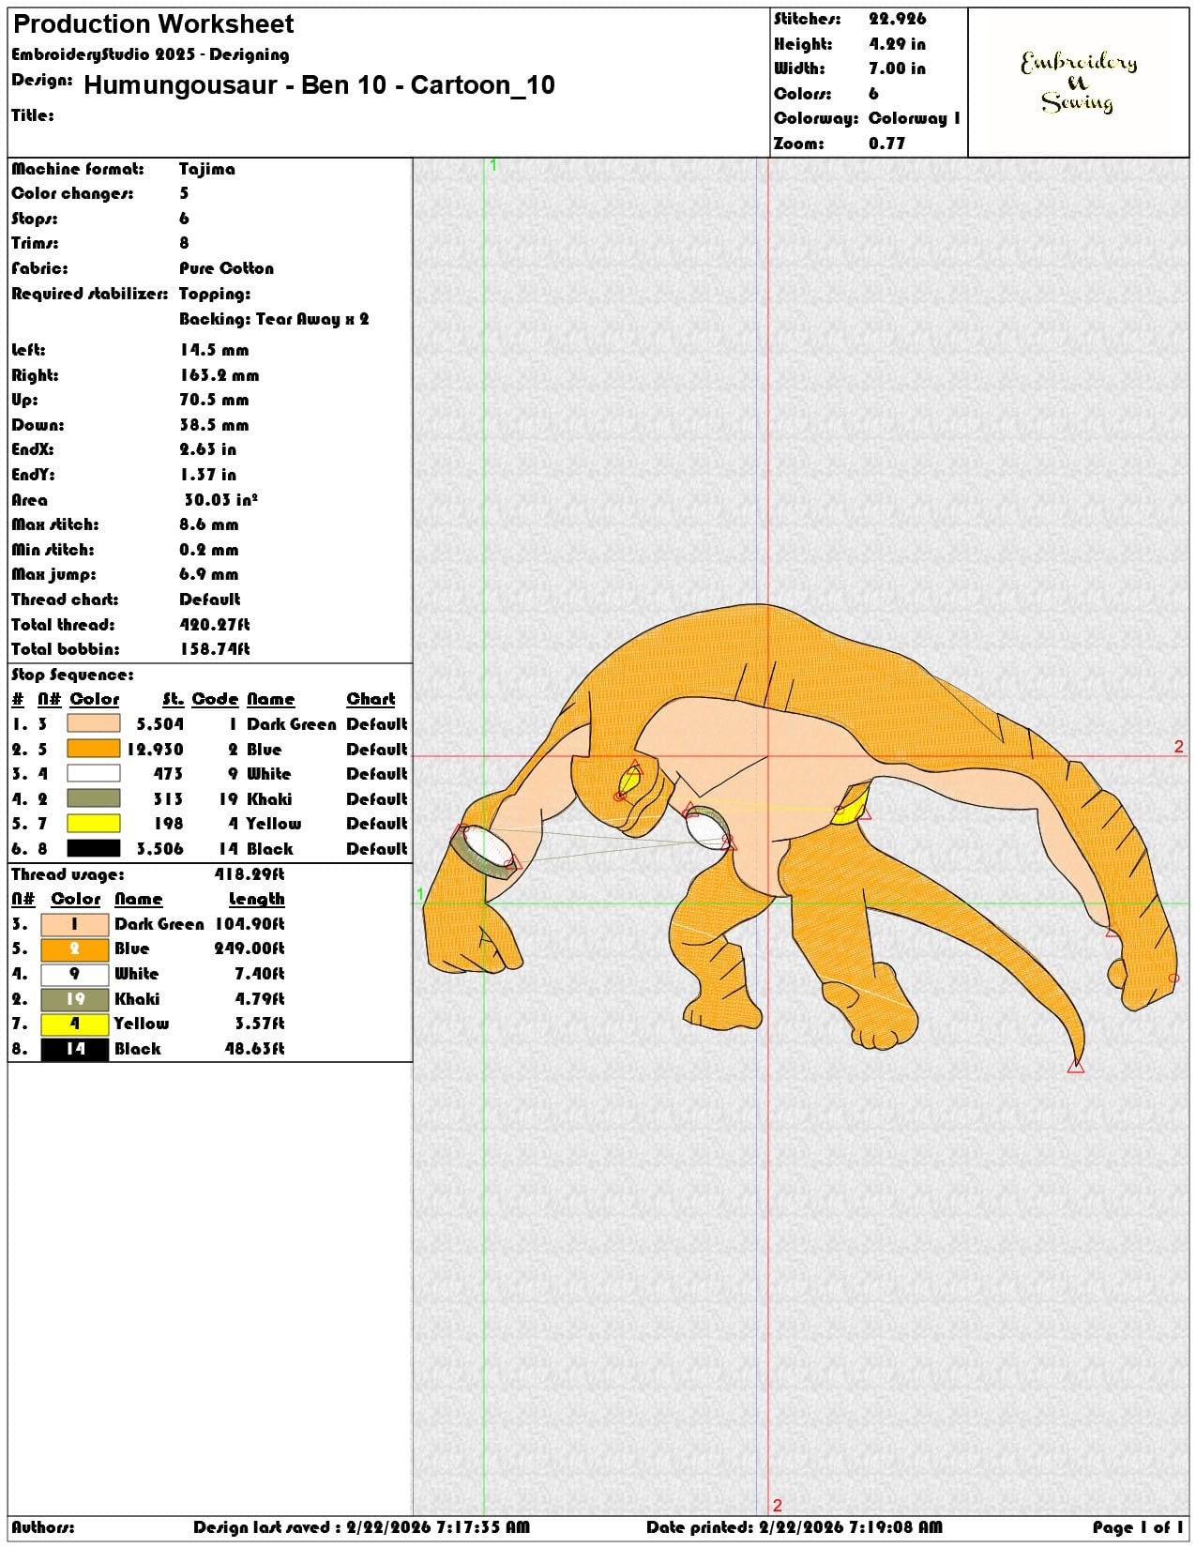Select stitch count 12.930 in Stop Sequence
Screen dimensions: 1196x1548
155,750
